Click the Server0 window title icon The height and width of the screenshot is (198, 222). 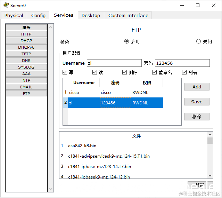click(x=6, y=5)
